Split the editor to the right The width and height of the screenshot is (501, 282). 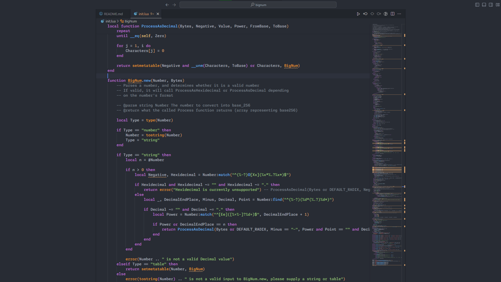[x=392, y=14]
